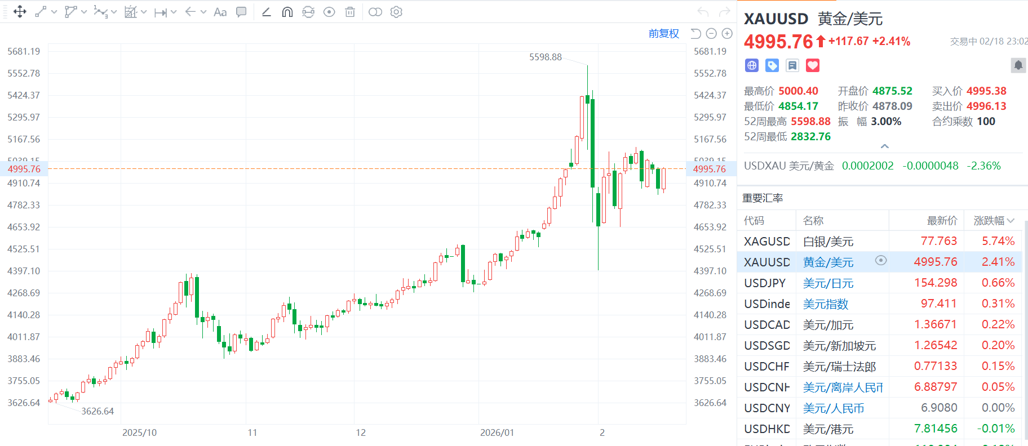1028x446 pixels.
Task: Toggle the eye icon in XAUUSD row
Action: (881, 260)
